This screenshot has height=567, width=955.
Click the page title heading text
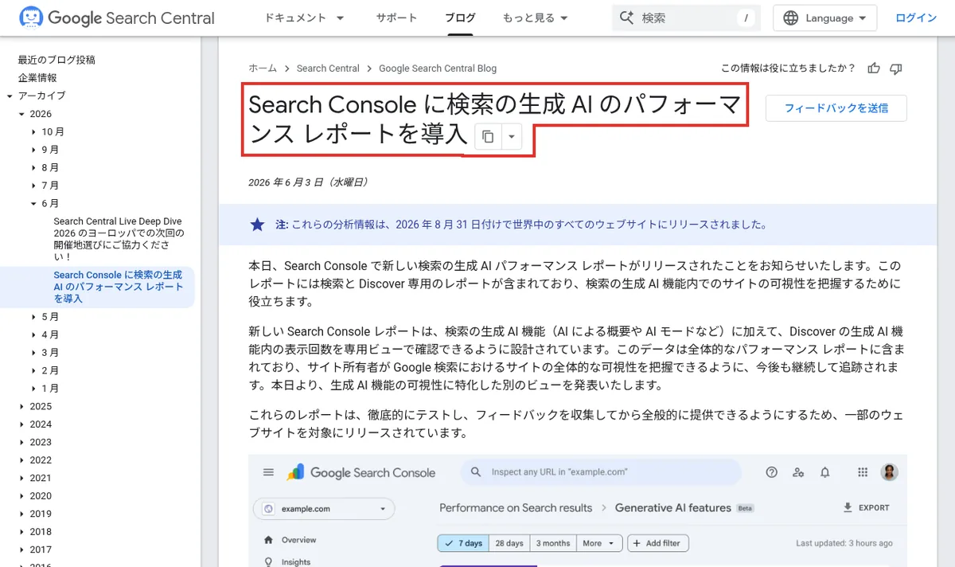(x=494, y=119)
